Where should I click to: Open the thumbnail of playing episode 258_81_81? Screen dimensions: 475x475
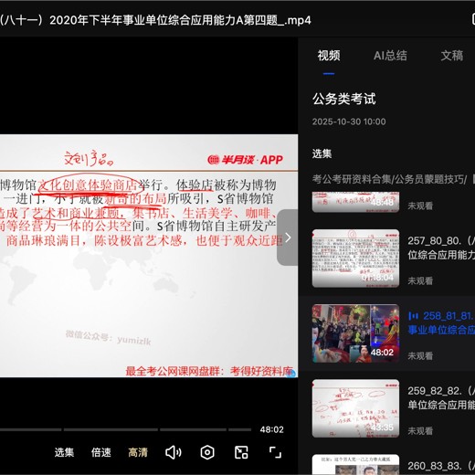(x=355, y=333)
